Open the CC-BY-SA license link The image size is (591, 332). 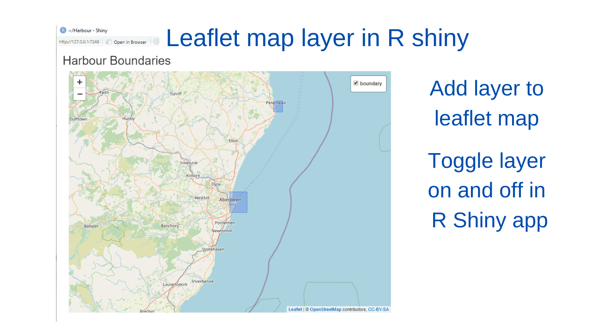click(x=379, y=309)
